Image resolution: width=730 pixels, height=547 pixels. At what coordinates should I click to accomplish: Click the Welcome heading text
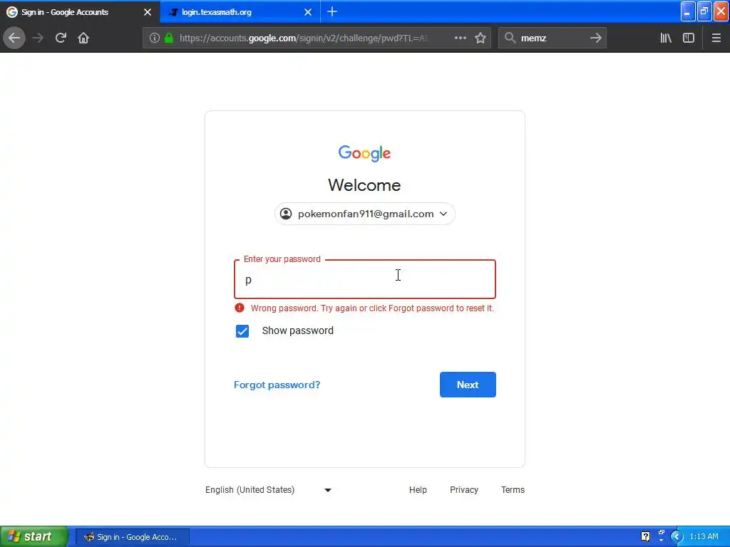tap(364, 185)
